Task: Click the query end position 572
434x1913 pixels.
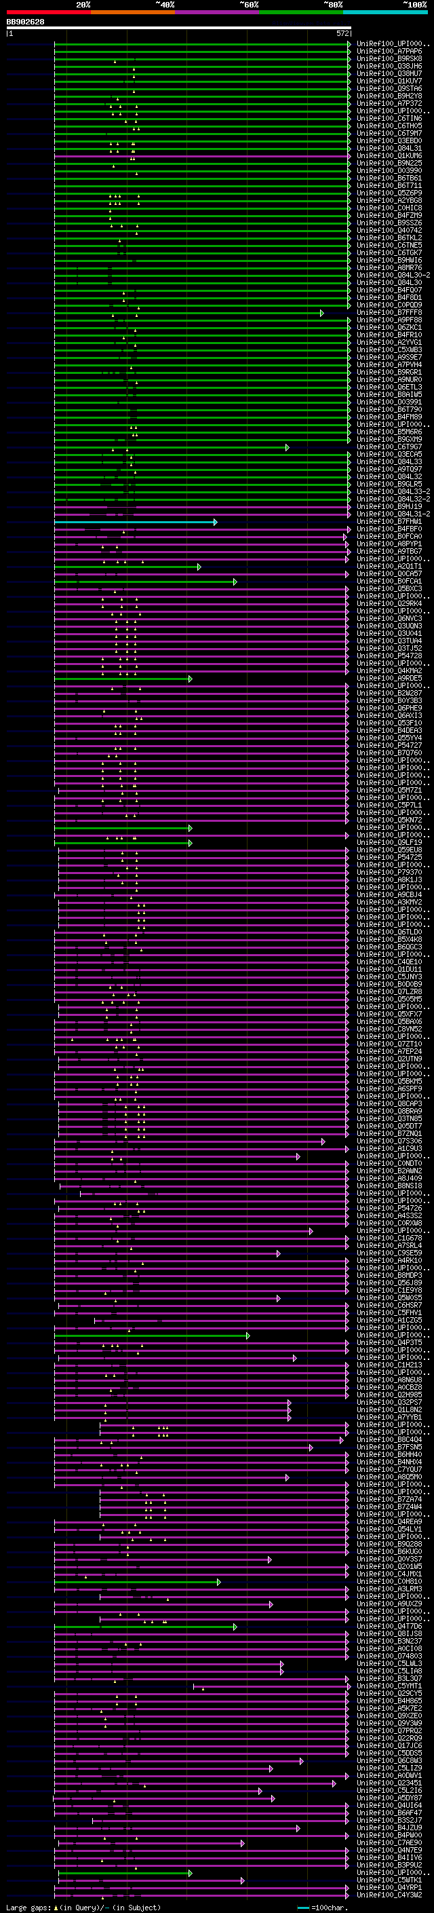Action: [342, 33]
